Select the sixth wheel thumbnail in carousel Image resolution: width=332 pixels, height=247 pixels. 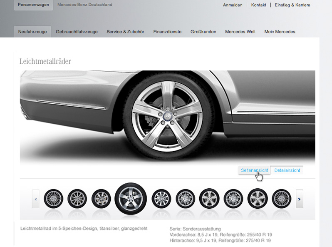coord(185,199)
